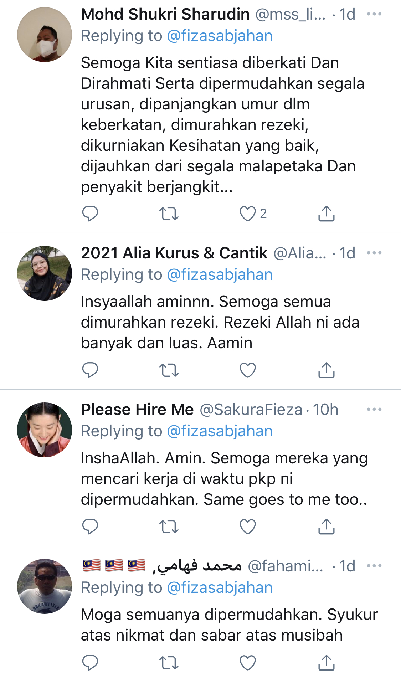The image size is (401, 673).
Task: View Alia Kurus & Cantik's profile picture
Action: pos(45,273)
